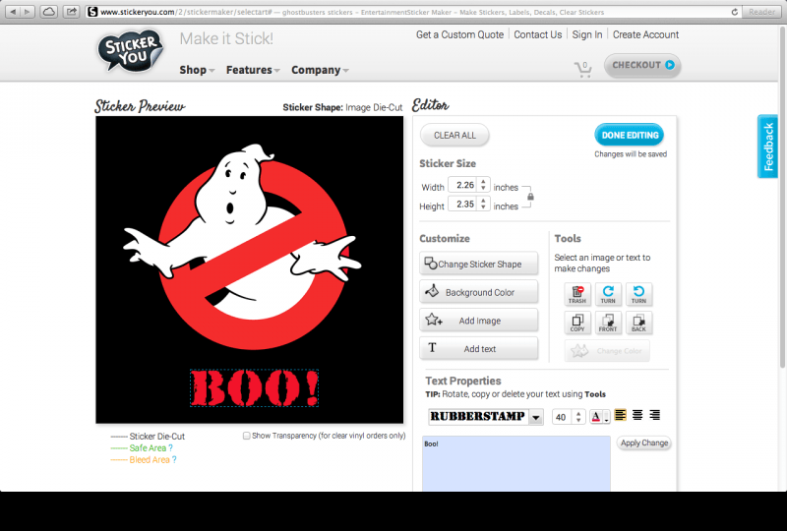Align text right
This screenshot has width=787, height=531.
click(x=654, y=415)
